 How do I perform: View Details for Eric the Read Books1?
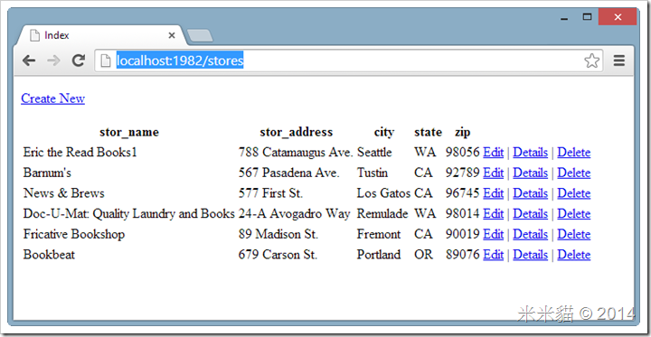530,153
